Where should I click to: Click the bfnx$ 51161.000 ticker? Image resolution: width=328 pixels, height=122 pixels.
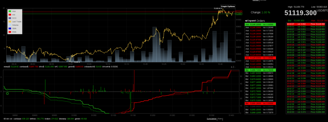point(46,67)
